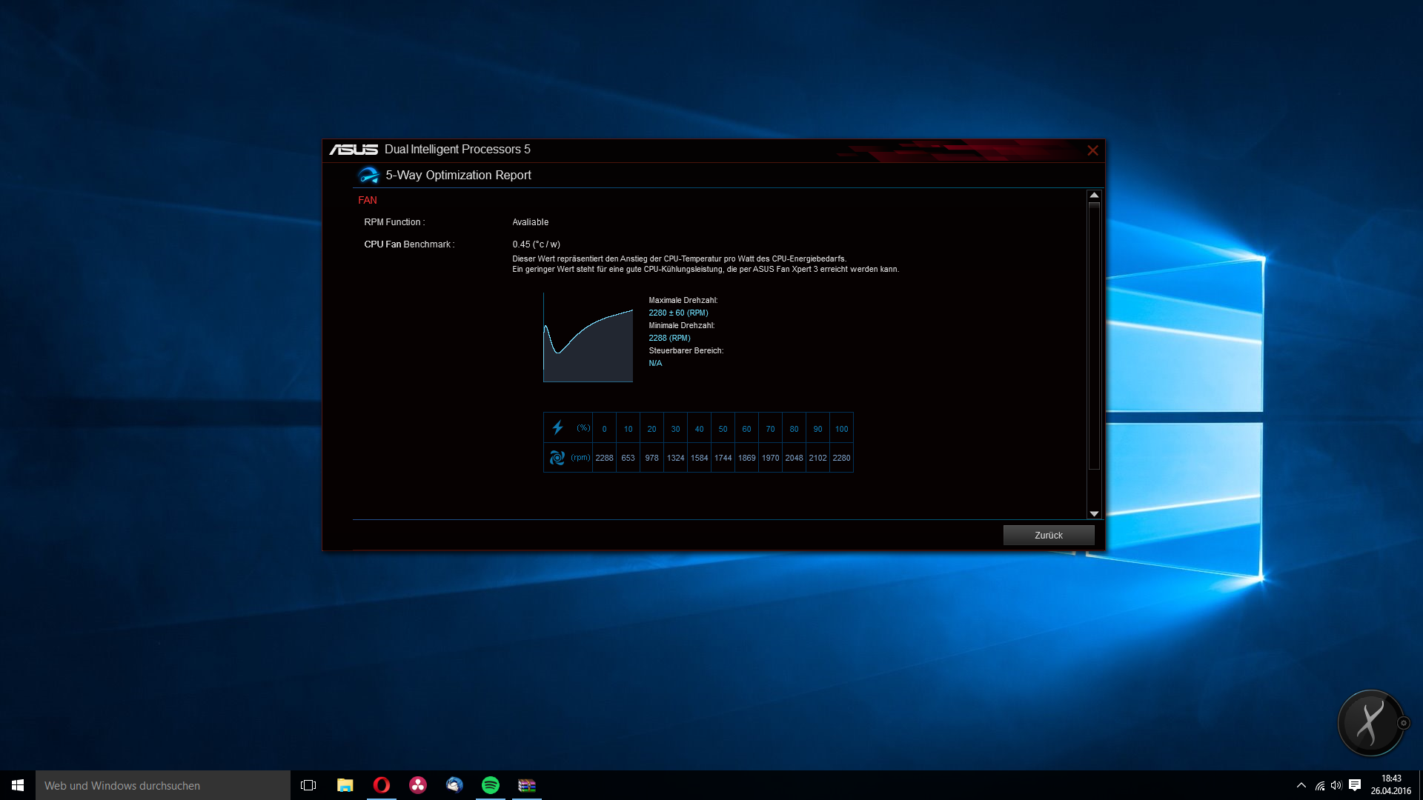
Task: Click the fan curve graph thumbnail
Action: [588, 338]
